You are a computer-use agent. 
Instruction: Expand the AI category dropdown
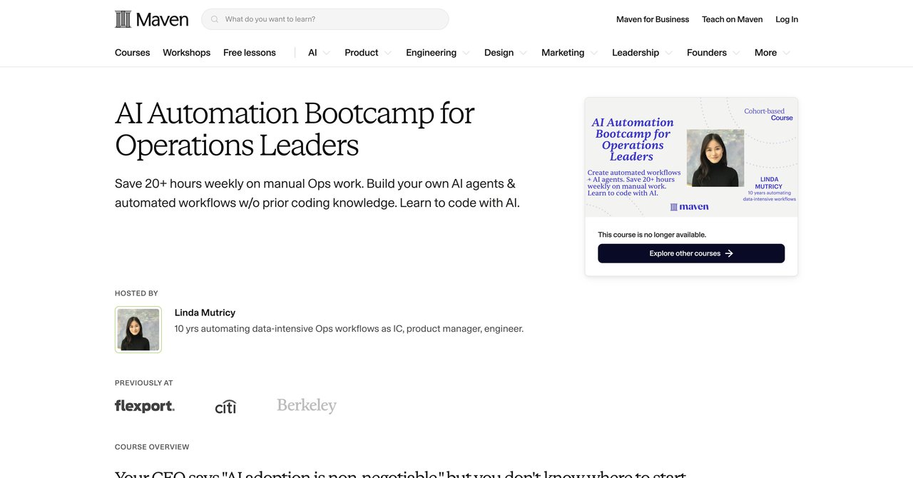pyautogui.click(x=319, y=53)
